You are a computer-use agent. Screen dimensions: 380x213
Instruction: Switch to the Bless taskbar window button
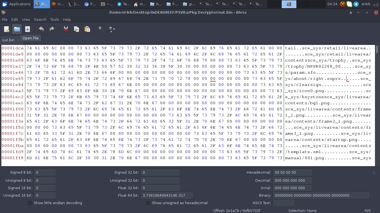tap(42, 4)
